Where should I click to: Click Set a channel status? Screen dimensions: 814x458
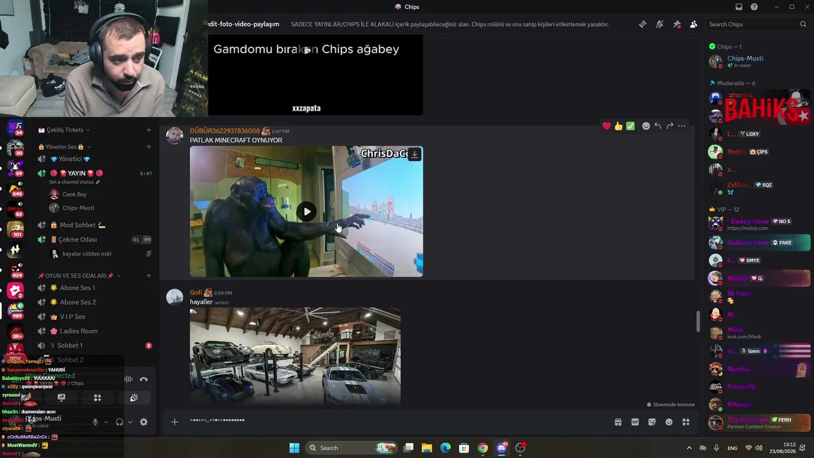(72, 183)
